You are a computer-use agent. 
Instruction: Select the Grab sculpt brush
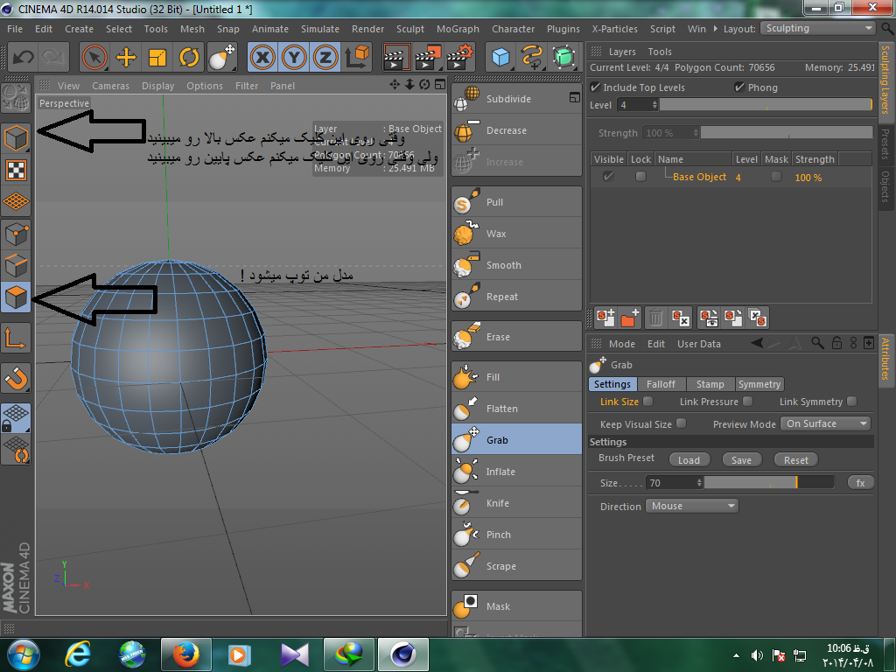[x=516, y=440]
